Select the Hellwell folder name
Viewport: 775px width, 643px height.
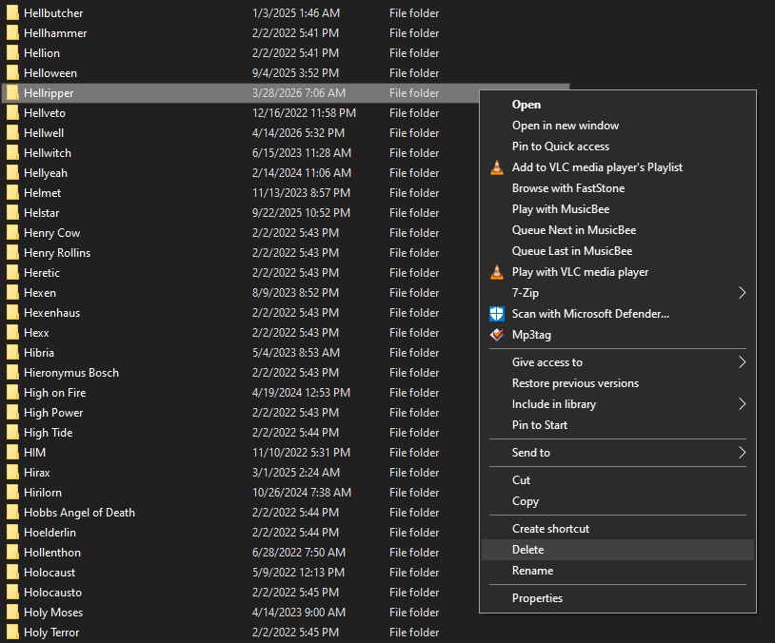(x=44, y=133)
